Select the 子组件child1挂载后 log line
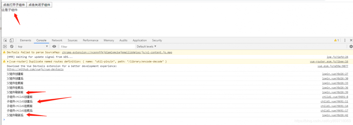 click(x=20, y=111)
